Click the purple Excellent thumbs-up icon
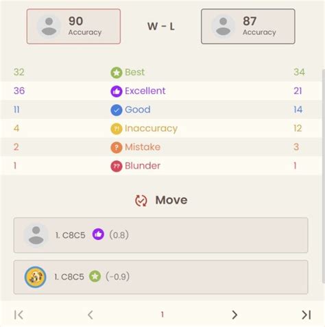 point(117,91)
